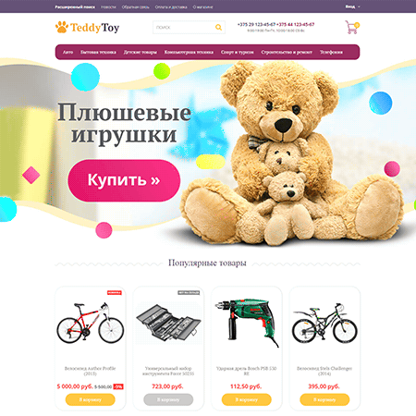Add the Stels Challenger bicycle to cart
Screen dimensions: 416x416
point(324,399)
